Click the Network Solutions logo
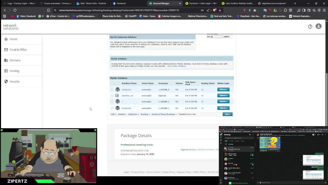Viewport: 328px width, 185px height. click(x=11, y=27)
